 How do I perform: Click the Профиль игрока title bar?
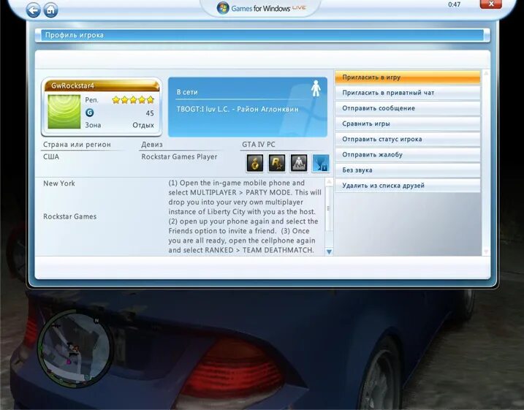[x=262, y=35]
